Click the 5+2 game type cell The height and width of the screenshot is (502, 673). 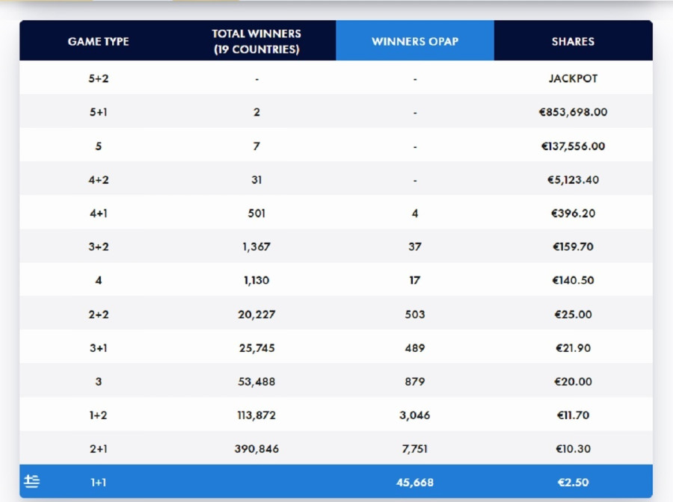(x=99, y=78)
